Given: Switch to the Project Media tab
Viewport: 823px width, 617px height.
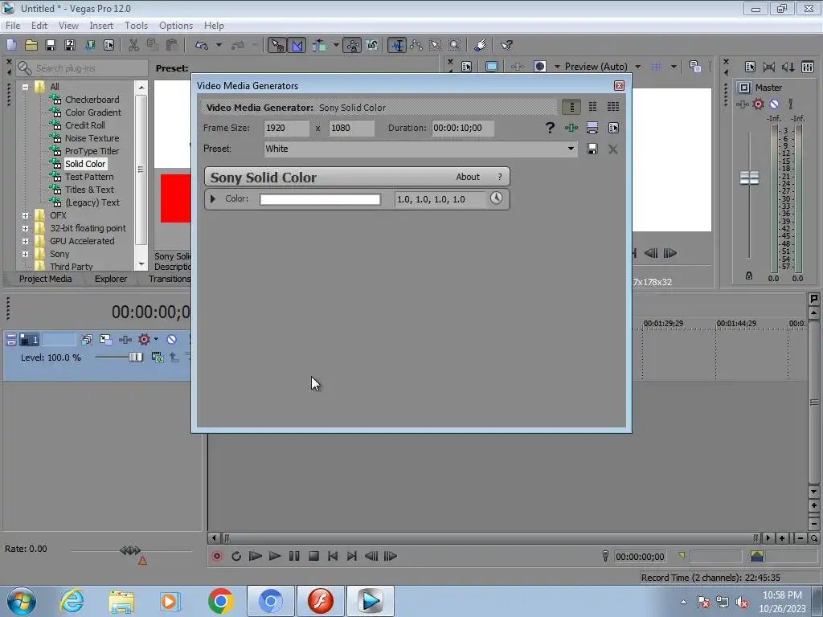Looking at the screenshot, I should [x=45, y=279].
